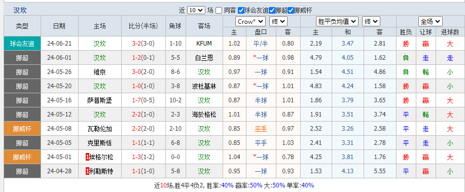Click the 半球 handicap in the 24-05-16 row
The width and height of the screenshot is (465, 192).
[x=261, y=100]
